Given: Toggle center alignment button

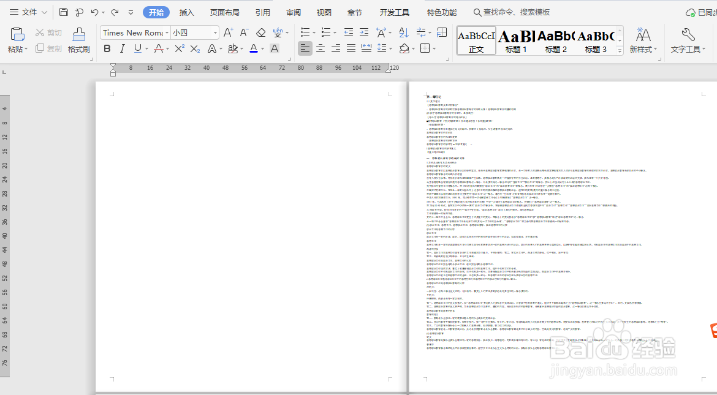Looking at the screenshot, I should 321,48.
